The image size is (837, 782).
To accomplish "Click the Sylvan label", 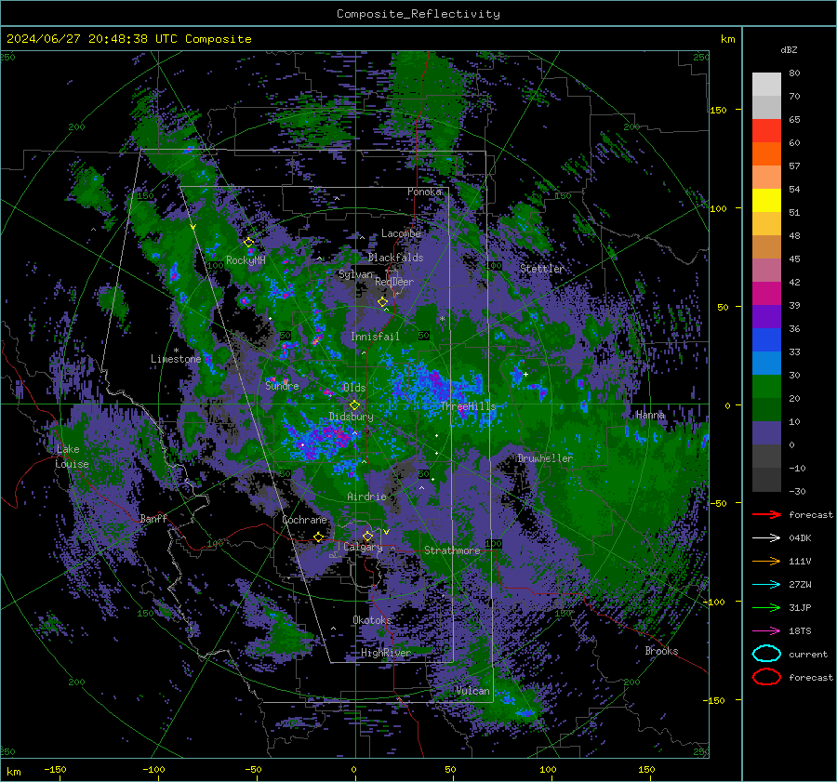I will coord(355,274).
